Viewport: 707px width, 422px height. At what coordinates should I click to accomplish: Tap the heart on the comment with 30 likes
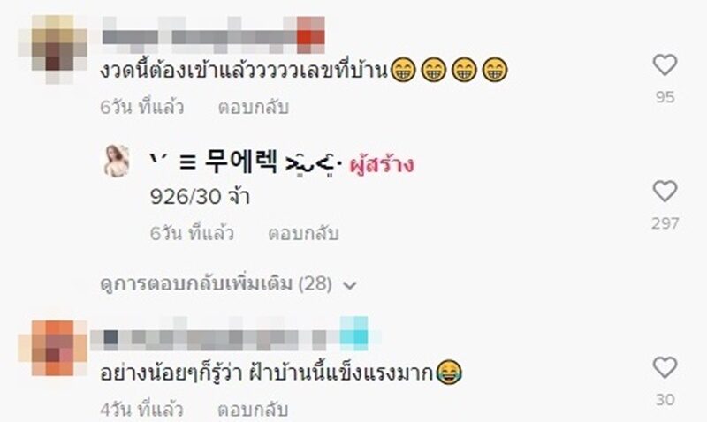click(x=665, y=367)
